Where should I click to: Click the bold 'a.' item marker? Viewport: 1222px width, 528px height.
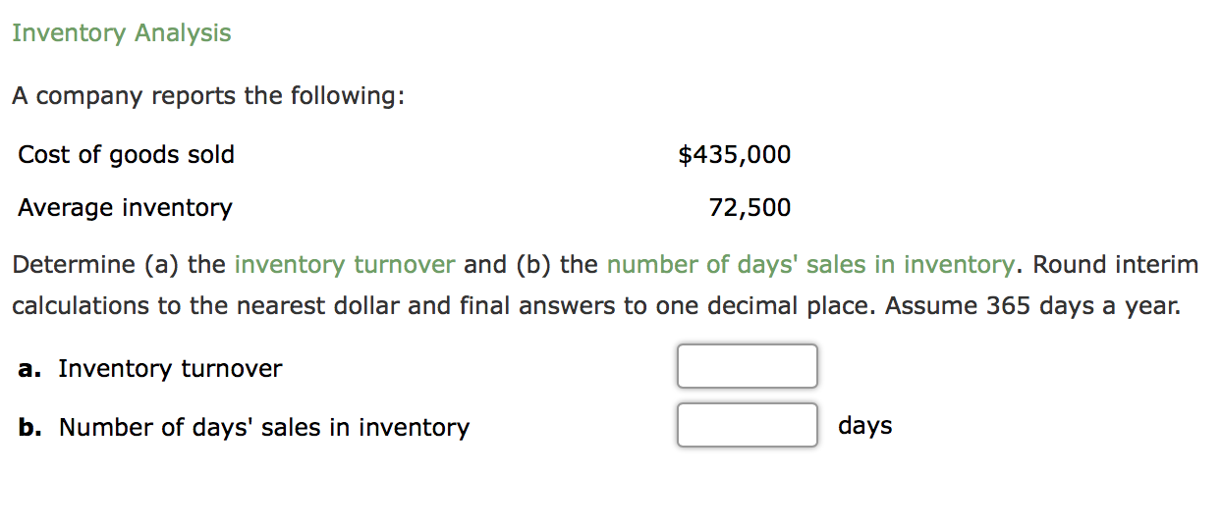pos(29,369)
